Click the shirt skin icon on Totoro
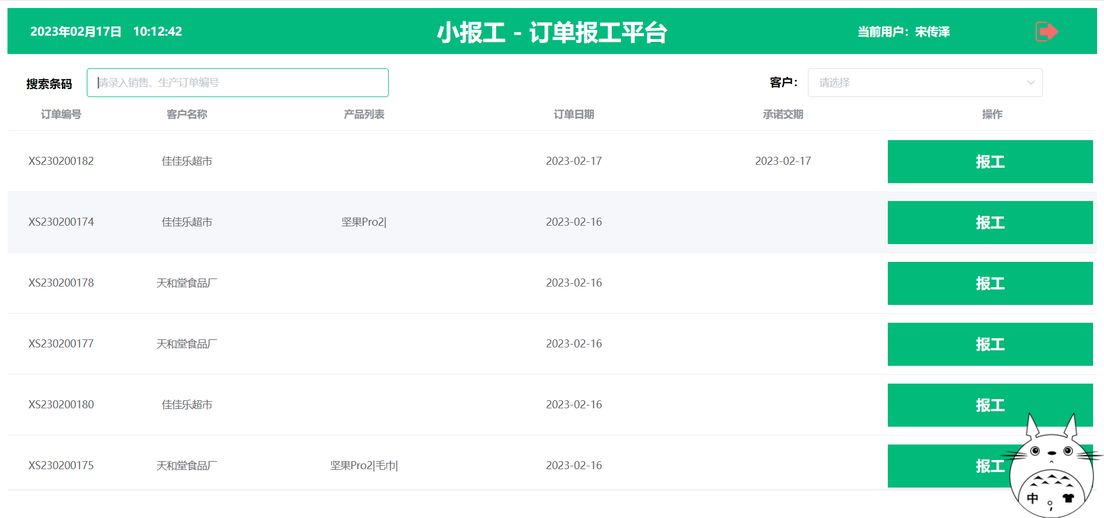Viewport: 1104px width, 518px height. tap(1068, 498)
